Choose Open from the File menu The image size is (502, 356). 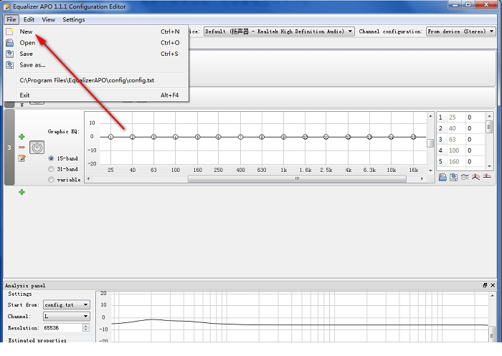pos(96,42)
